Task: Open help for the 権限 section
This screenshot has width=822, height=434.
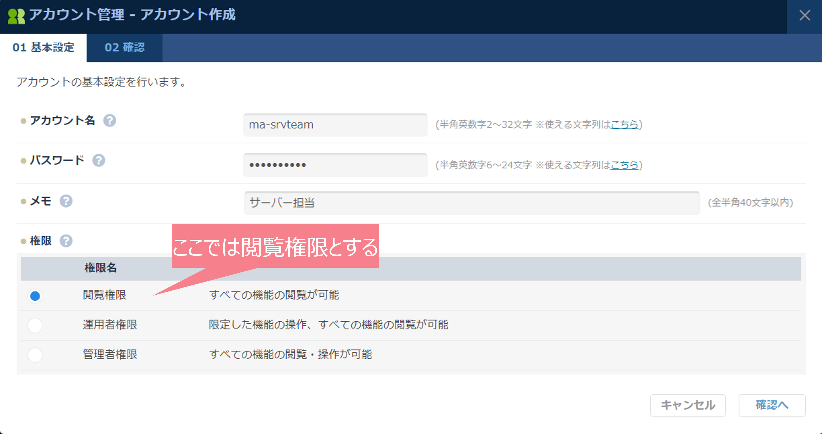Action: pyautogui.click(x=67, y=241)
